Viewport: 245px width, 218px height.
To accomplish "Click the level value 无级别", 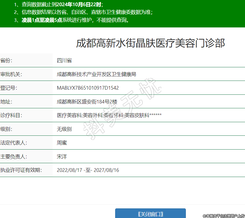I will [64, 129].
